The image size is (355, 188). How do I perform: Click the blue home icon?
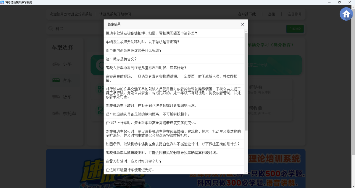346,14
